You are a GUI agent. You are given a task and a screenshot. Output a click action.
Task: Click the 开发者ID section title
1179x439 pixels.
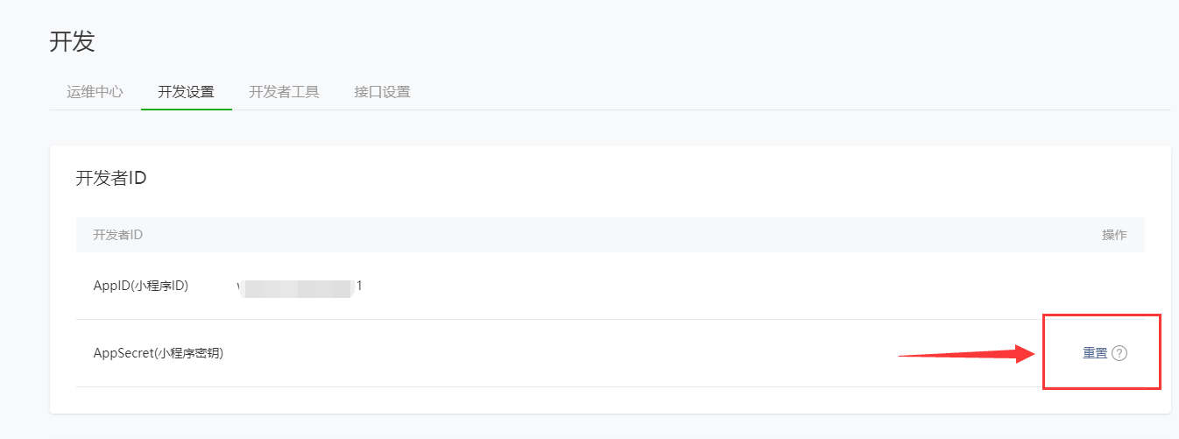click(111, 178)
